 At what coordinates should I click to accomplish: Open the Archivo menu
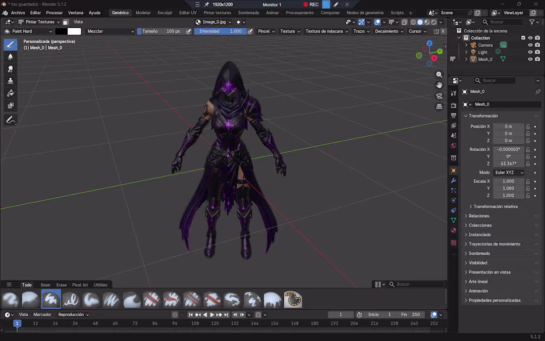point(18,13)
